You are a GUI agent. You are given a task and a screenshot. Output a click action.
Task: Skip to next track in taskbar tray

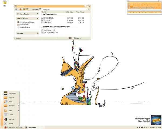pos(144,127)
